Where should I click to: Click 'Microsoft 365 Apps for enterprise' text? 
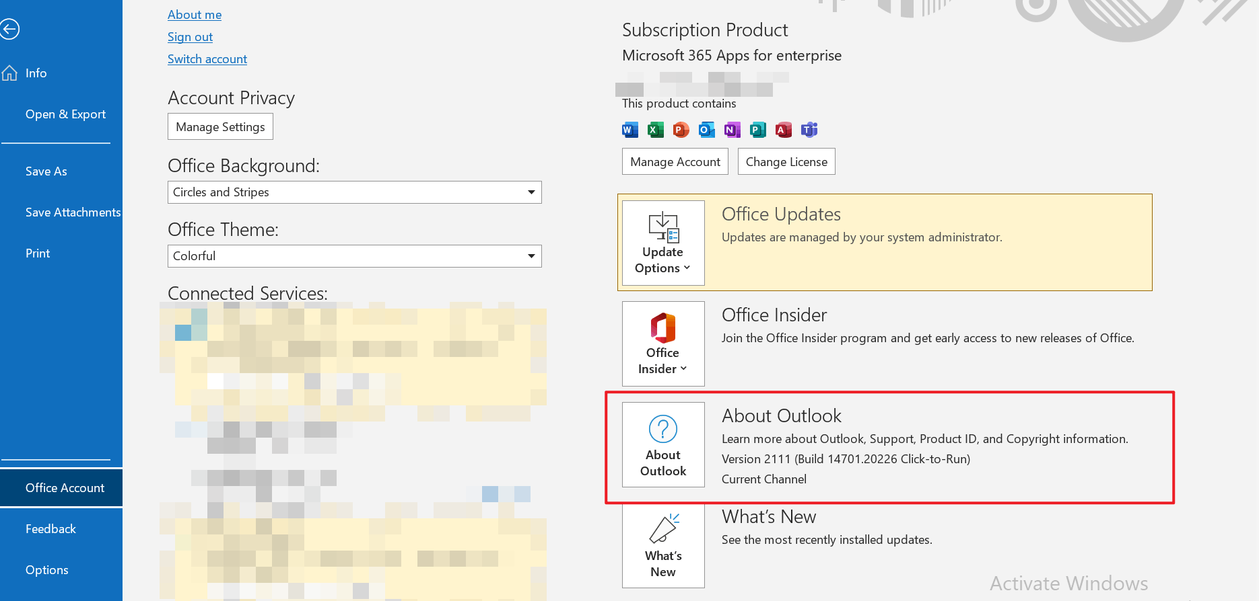[732, 56]
